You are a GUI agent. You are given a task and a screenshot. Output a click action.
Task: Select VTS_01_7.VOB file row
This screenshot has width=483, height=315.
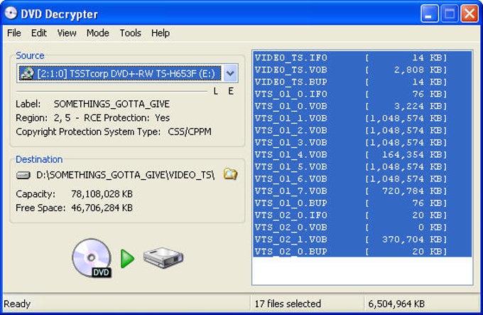362,191
